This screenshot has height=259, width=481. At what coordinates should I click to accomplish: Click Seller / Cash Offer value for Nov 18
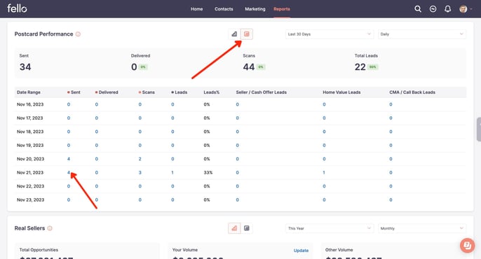pos(238,132)
